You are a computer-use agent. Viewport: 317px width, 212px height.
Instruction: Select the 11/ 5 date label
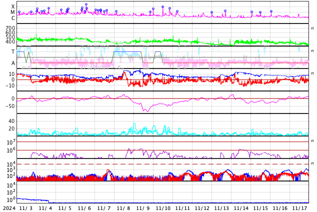coord(64,208)
